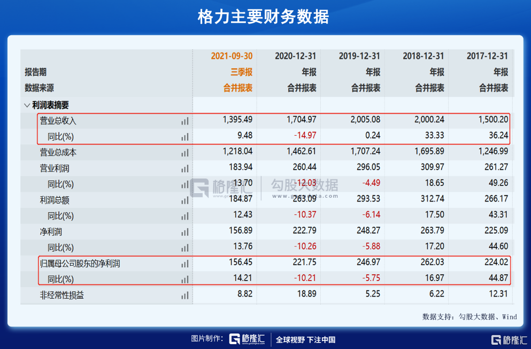Image resolution: width=531 pixels, height=349 pixels.
Task: Select the total profit value 312.74
Action: point(433,199)
